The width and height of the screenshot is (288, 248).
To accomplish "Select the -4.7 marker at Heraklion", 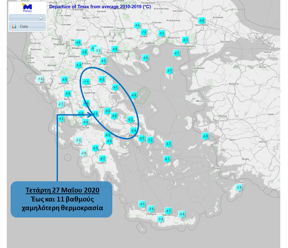I will (168, 211).
